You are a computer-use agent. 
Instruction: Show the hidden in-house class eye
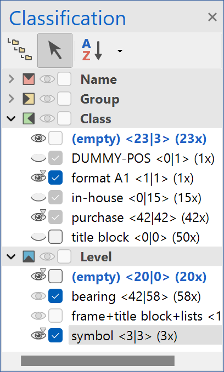[38, 197]
